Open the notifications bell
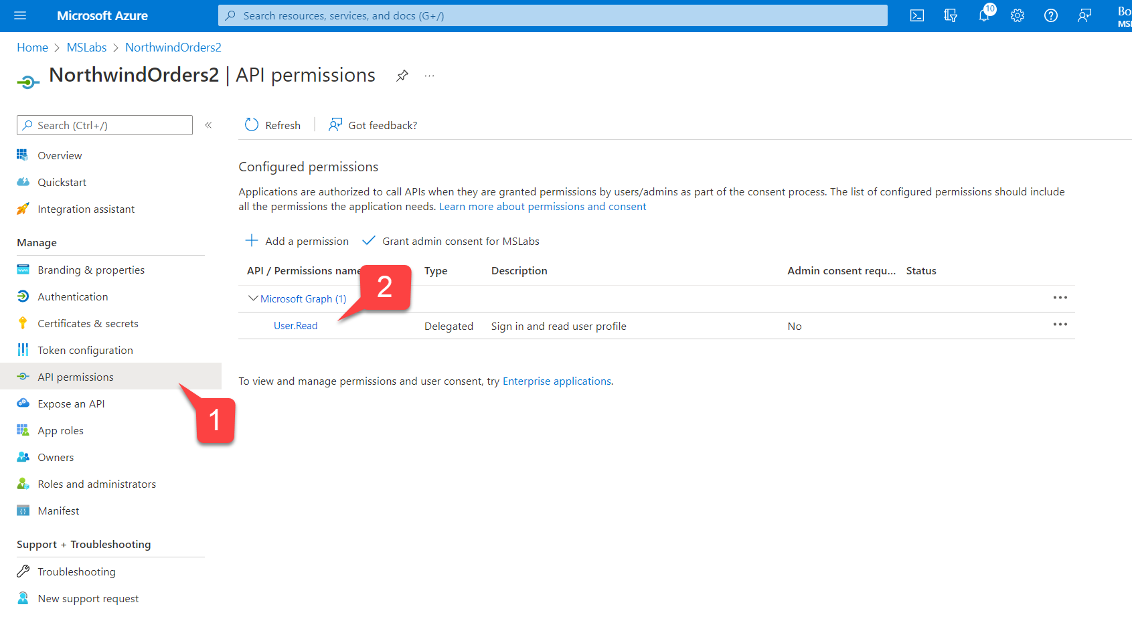This screenshot has height=635, width=1132. tap(984, 15)
